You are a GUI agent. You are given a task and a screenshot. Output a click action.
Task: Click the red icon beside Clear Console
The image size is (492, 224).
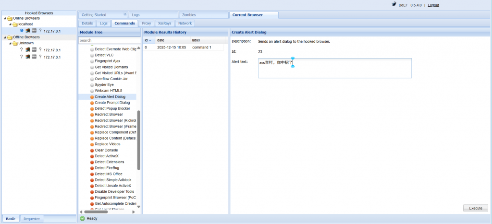point(92,150)
